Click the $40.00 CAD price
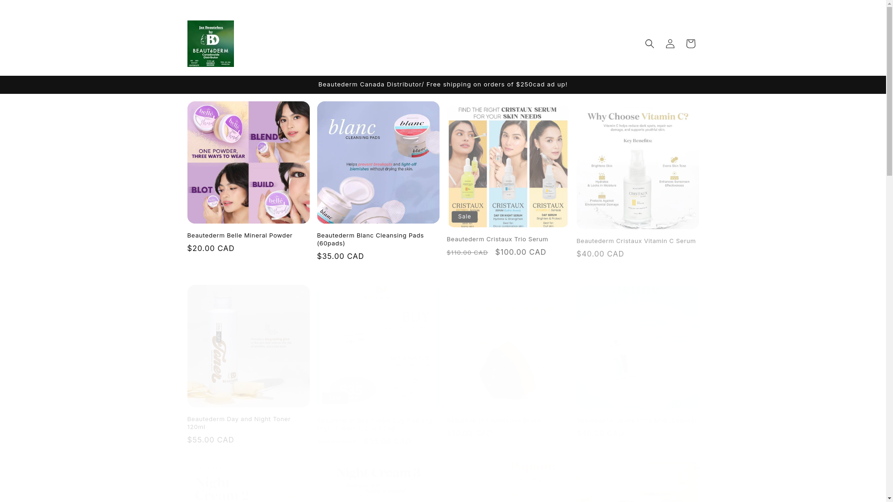 [600, 254]
